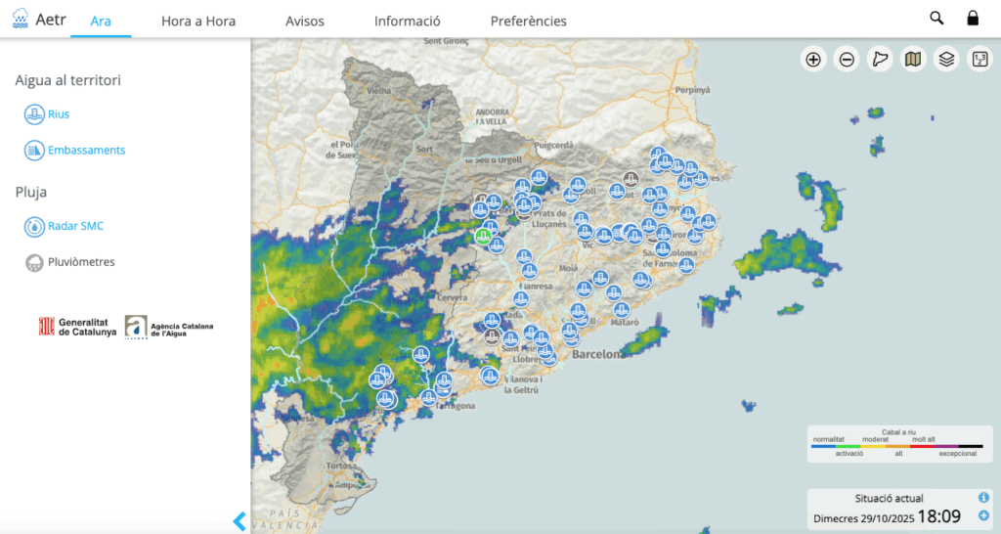Expand the time panel with plus icon
Viewport: 1001px width, 534px height.
click(x=983, y=515)
